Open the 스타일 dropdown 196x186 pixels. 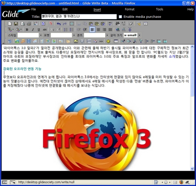41,35
